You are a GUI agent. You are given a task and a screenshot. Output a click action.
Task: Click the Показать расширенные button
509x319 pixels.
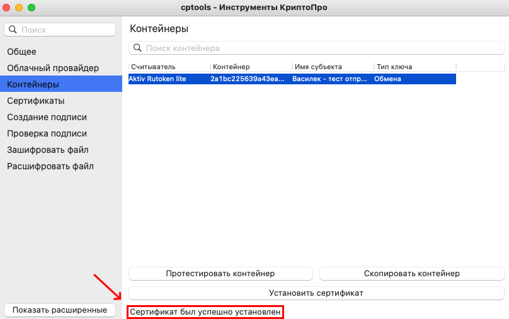60,310
